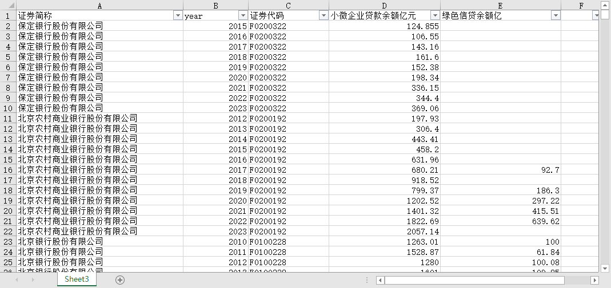Select cell with value 1822.69
Image resolution: width=611 pixels, height=288 pixels.
pos(385,221)
